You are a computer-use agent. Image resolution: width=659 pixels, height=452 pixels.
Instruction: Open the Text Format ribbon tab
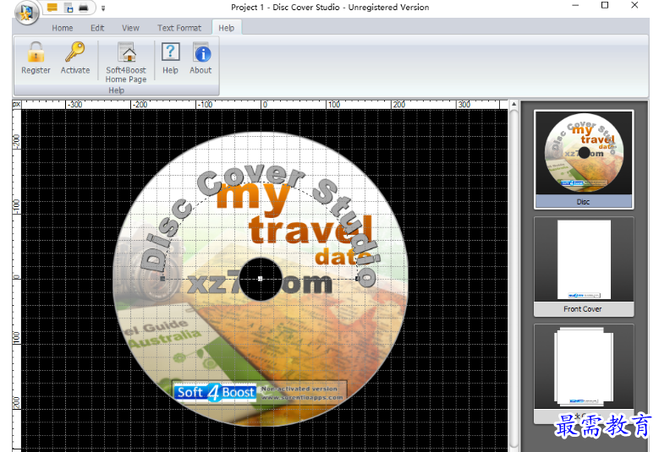[179, 28]
